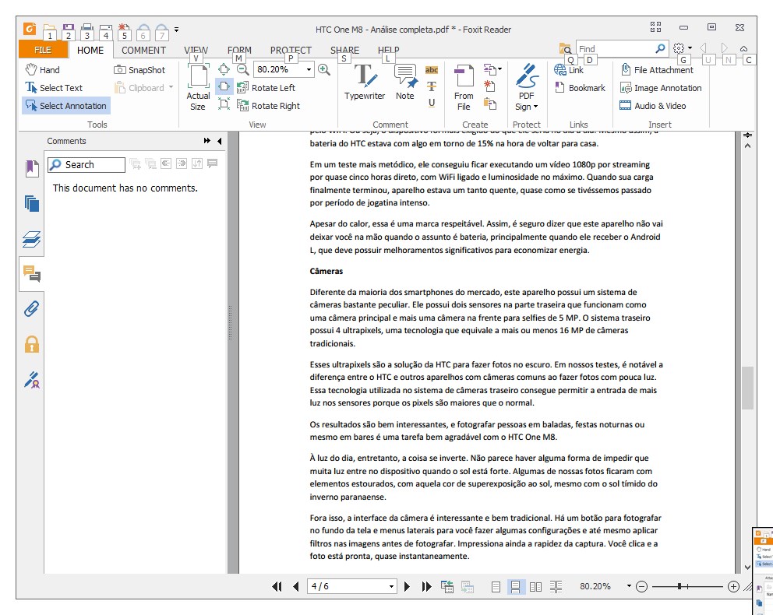Collapse the ribbon with the up chevron
This screenshot has width=773, height=615.
(744, 48)
